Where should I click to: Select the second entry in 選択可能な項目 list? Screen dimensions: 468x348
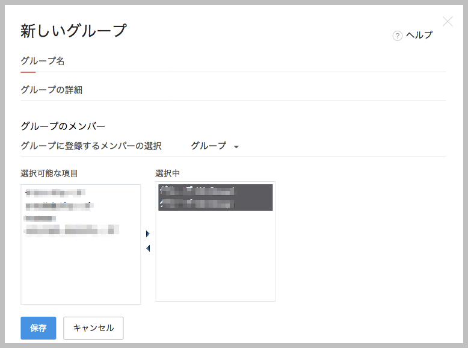[58, 206]
